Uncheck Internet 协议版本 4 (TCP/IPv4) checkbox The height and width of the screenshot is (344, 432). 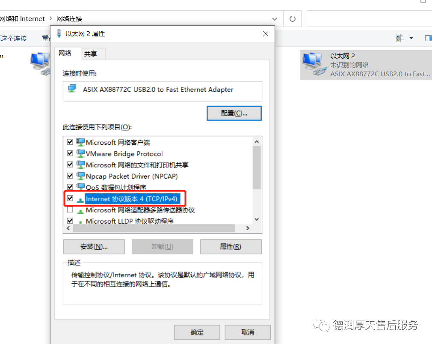click(70, 198)
